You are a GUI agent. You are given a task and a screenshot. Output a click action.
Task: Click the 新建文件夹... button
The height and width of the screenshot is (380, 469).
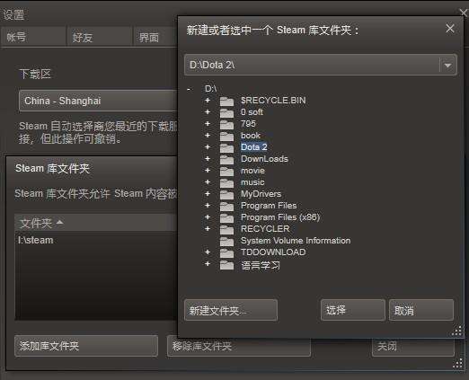[231, 310]
